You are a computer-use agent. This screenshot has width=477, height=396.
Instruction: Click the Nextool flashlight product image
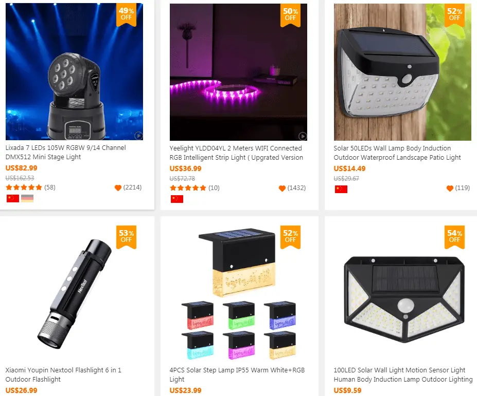point(75,294)
